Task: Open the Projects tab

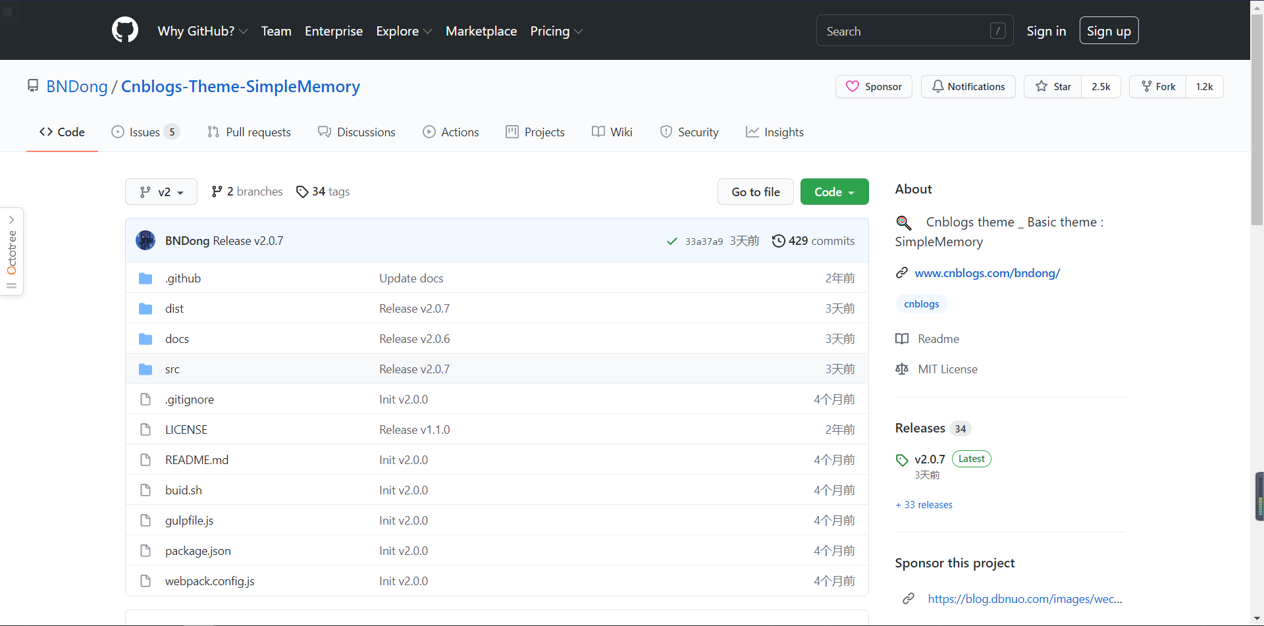Action: [x=535, y=132]
